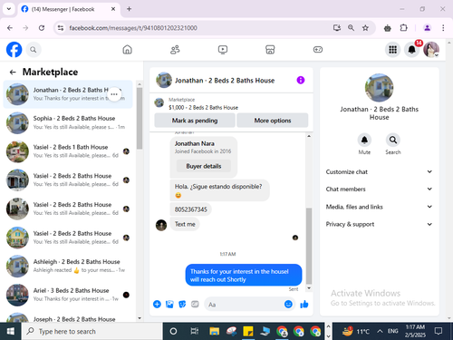Open the Facebook logo home link
This screenshot has height=340, width=453.
tap(14, 50)
